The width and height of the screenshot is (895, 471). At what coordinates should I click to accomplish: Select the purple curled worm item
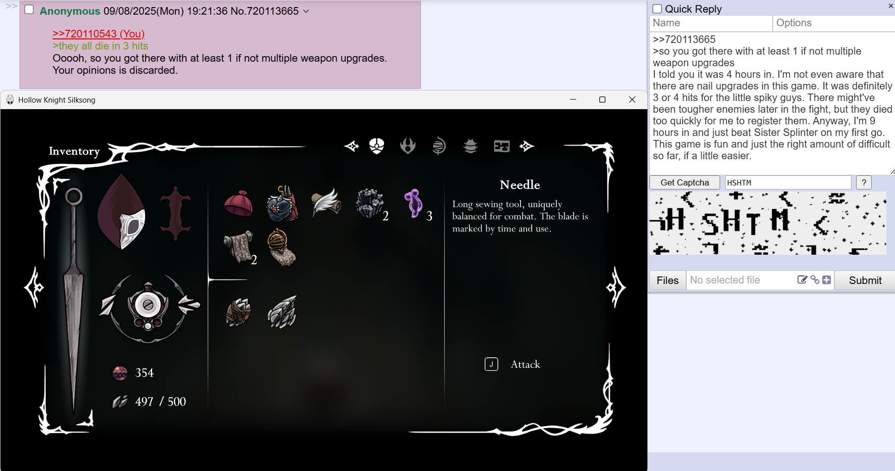click(x=413, y=203)
